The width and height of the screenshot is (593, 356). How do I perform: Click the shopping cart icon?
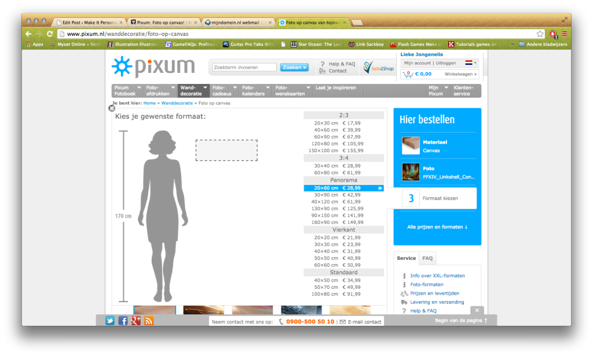(x=408, y=74)
